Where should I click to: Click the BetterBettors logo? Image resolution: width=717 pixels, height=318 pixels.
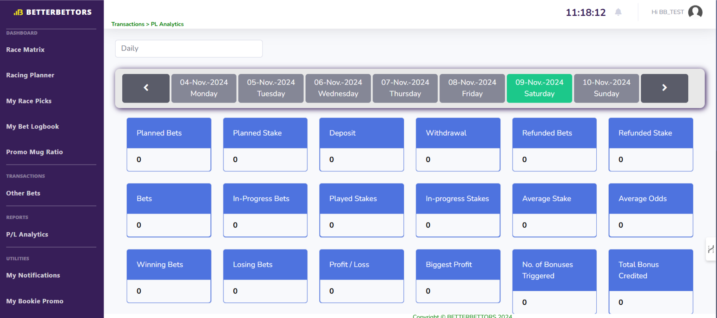(53, 12)
